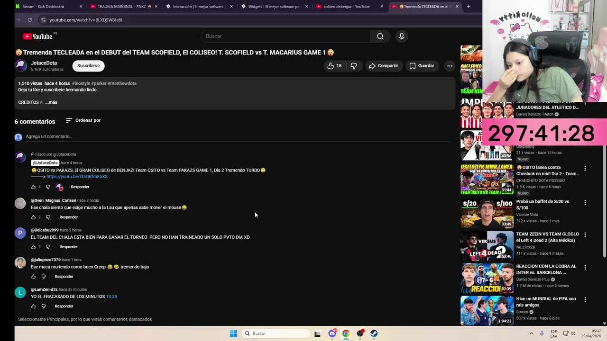Like LumZen-d3z's comment
This screenshot has width=607, height=341.
(33, 306)
